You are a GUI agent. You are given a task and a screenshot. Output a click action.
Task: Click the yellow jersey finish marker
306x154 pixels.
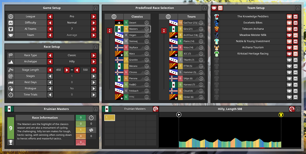pos(281,115)
